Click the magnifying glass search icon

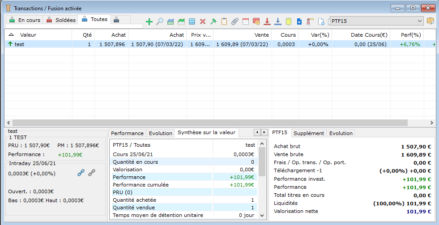point(160,21)
